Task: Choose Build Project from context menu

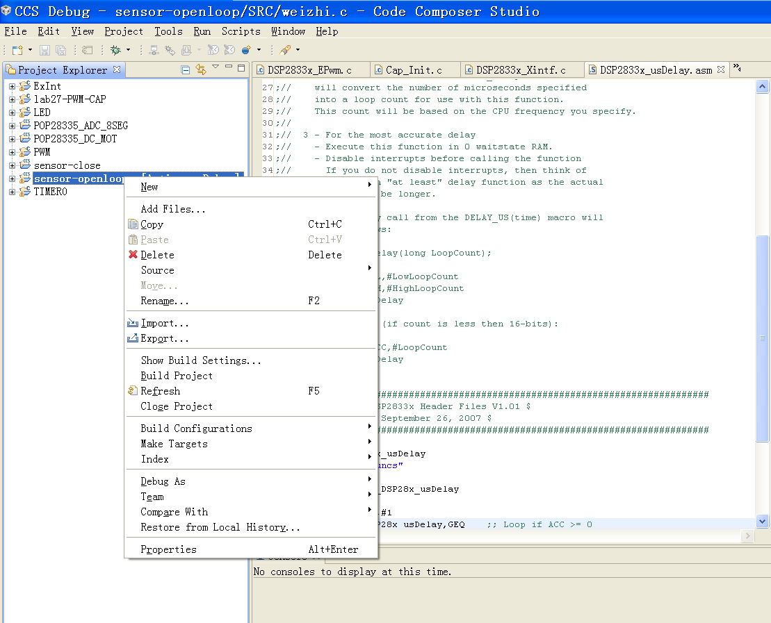Action: click(x=251, y=376)
